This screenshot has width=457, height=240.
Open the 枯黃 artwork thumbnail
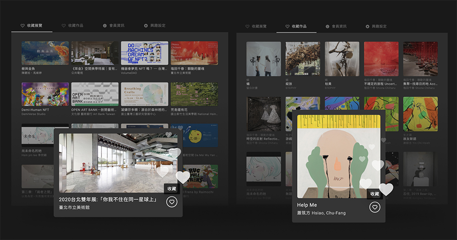342,59
